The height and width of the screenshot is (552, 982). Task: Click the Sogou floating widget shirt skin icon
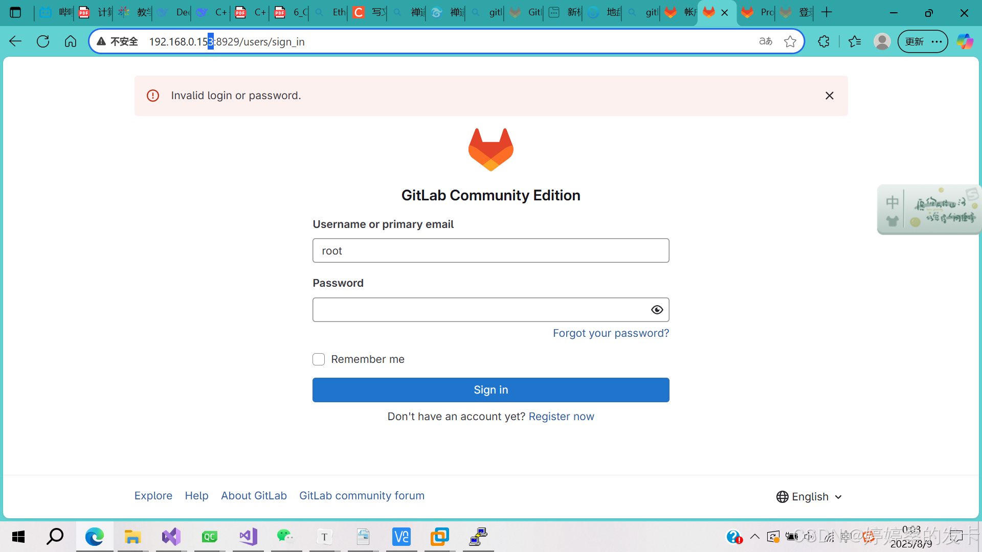pos(892,221)
